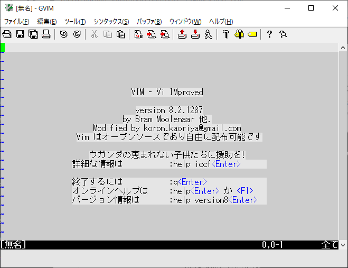Click the Undo toolbar icon
This screenshot has width=348, height=268.
tap(64, 34)
